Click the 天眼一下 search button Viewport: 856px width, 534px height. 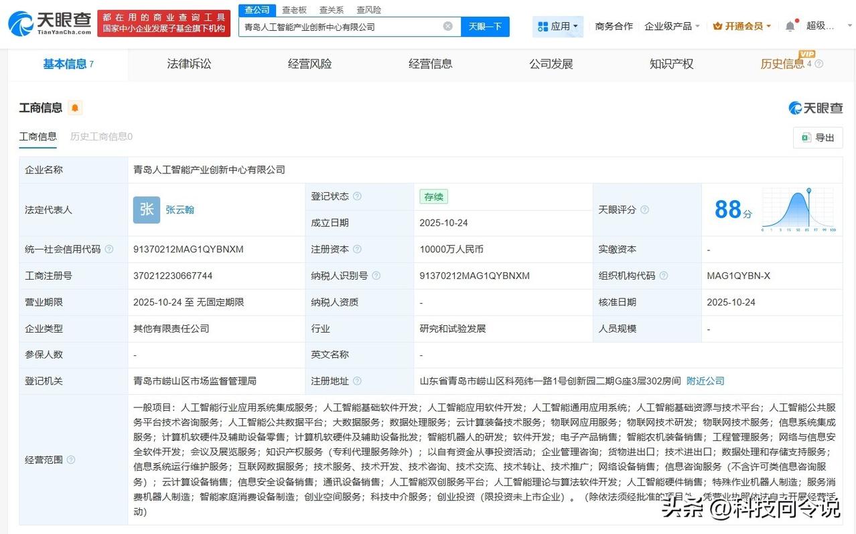[x=485, y=27]
